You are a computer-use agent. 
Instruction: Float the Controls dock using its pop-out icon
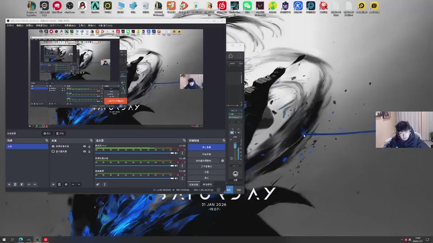(224, 140)
